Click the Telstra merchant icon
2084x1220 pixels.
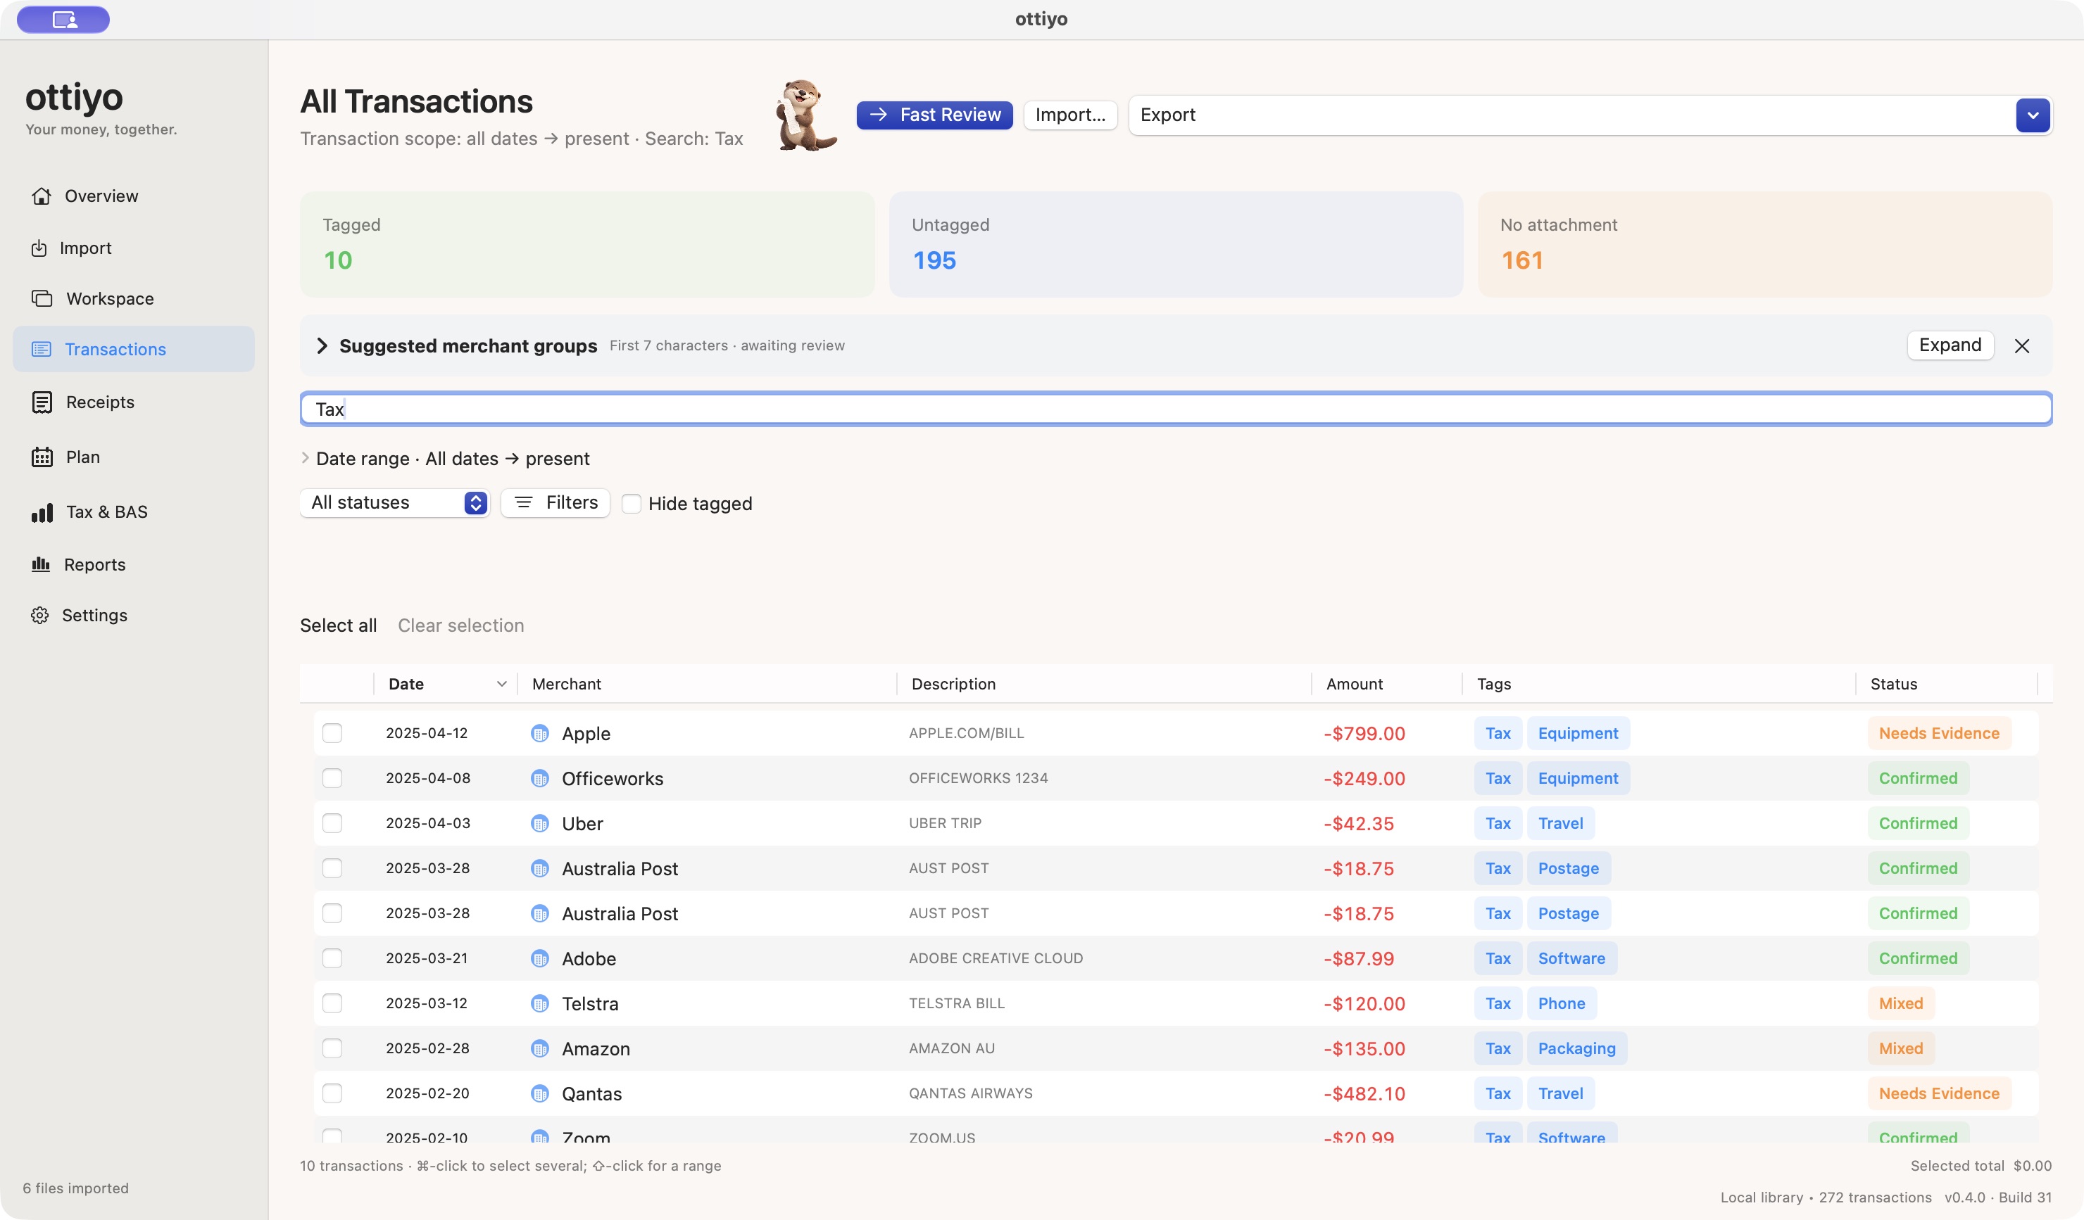coord(540,1003)
